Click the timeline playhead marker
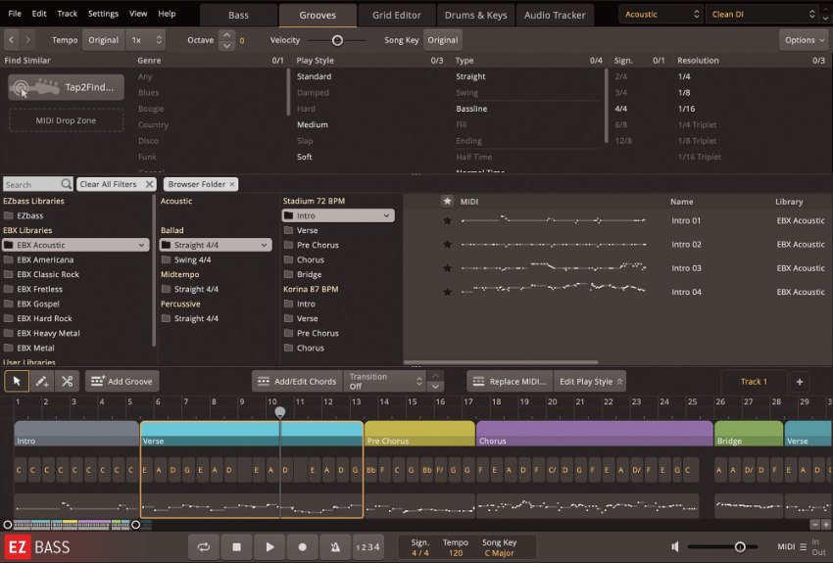Viewport: 833px width, 563px height. coord(280,412)
